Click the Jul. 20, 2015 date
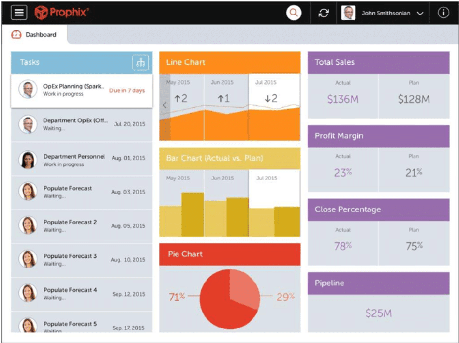 130,124
